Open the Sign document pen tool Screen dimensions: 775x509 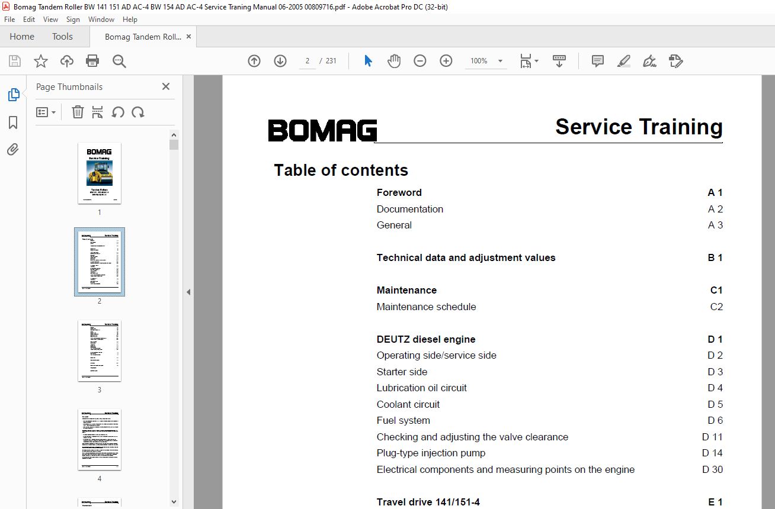649,61
